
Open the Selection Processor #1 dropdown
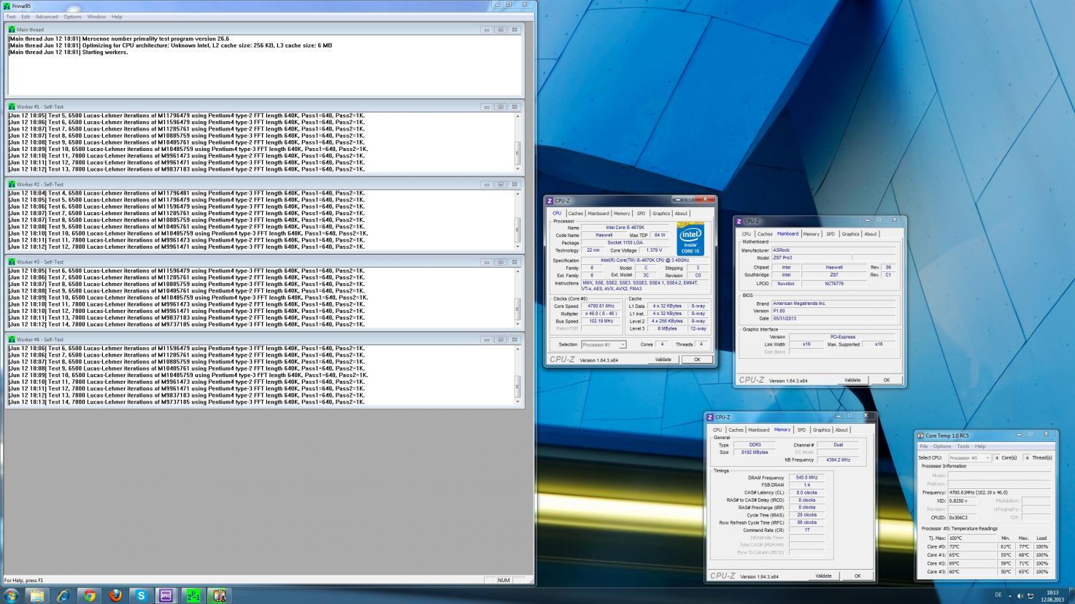coord(604,344)
